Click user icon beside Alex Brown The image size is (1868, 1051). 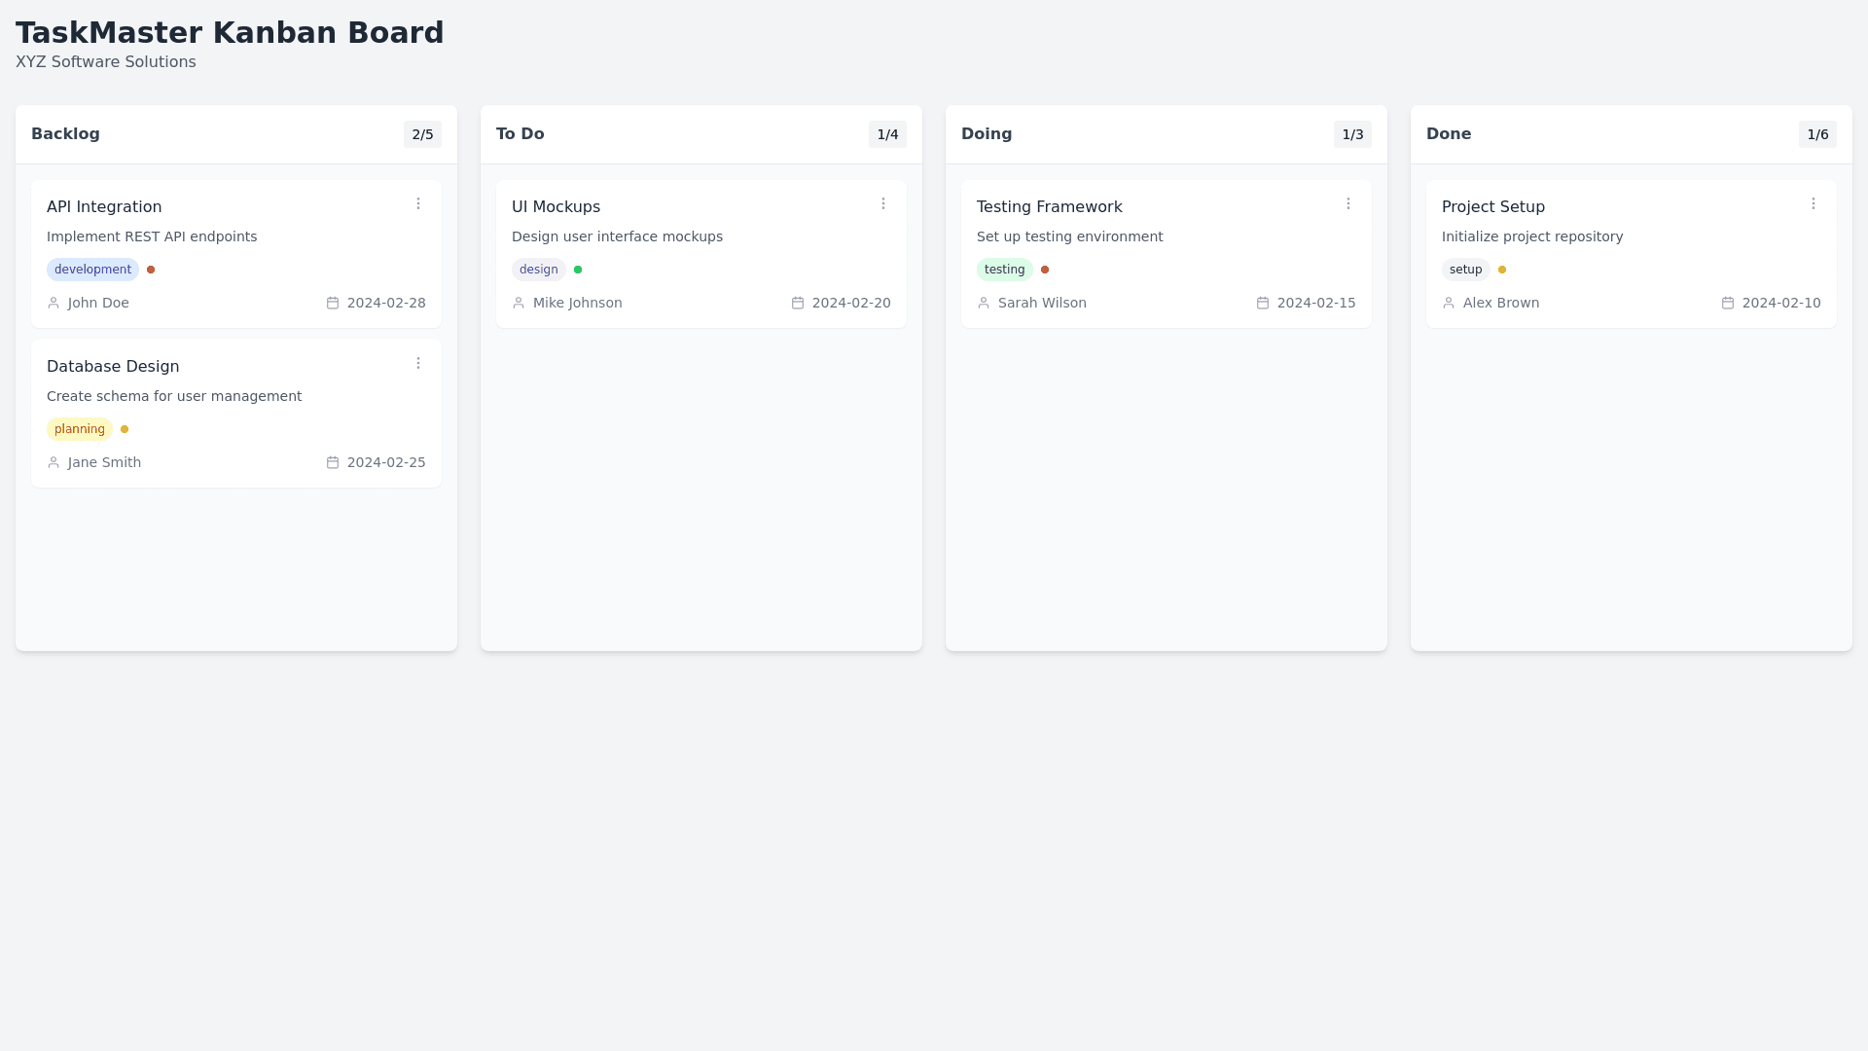[1449, 303]
